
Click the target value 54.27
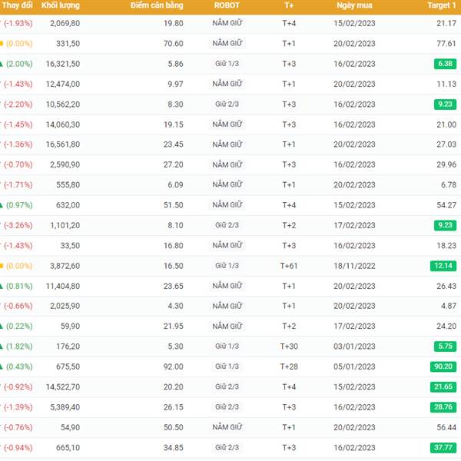pos(446,205)
